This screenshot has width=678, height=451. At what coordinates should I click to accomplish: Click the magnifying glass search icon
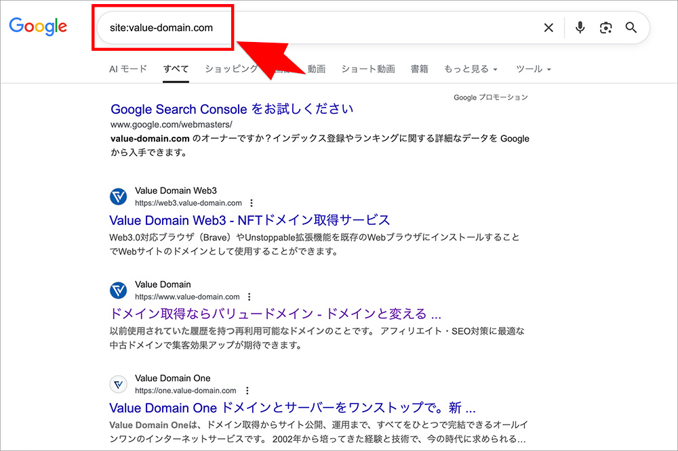pyautogui.click(x=631, y=28)
